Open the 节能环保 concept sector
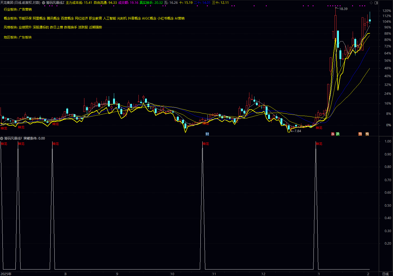393x276 pixels. (25, 18)
